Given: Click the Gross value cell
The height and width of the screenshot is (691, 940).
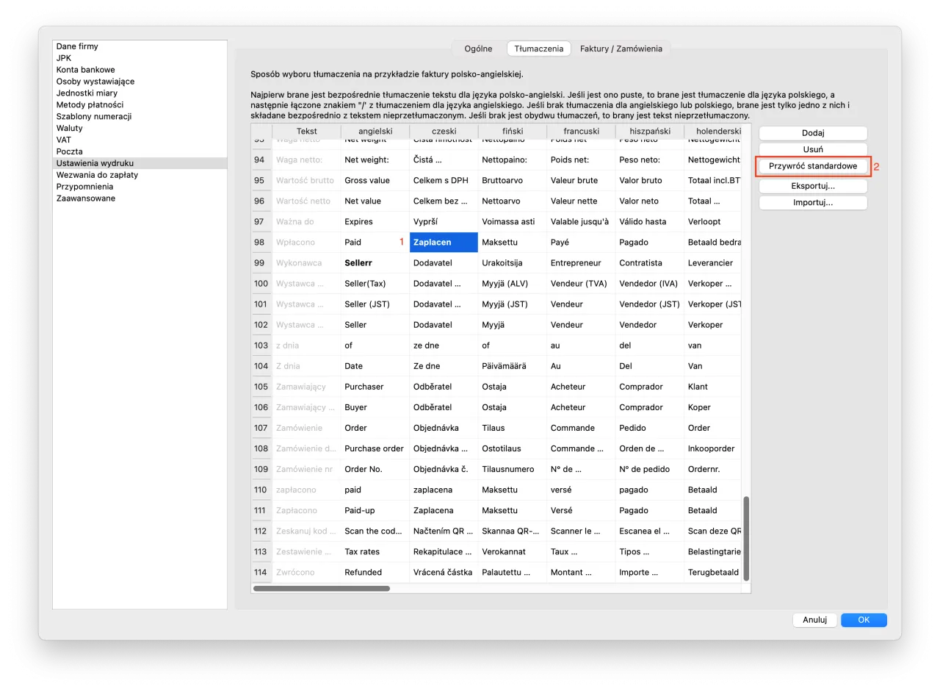Looking at the screenshot, I should [375, 180].
